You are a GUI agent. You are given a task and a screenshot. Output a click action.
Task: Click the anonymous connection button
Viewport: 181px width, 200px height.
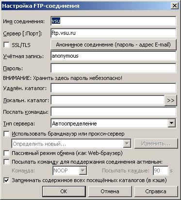click(x=114, y=45)
